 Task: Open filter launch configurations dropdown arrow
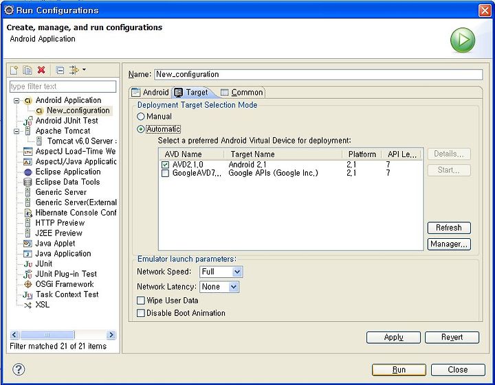84,69
